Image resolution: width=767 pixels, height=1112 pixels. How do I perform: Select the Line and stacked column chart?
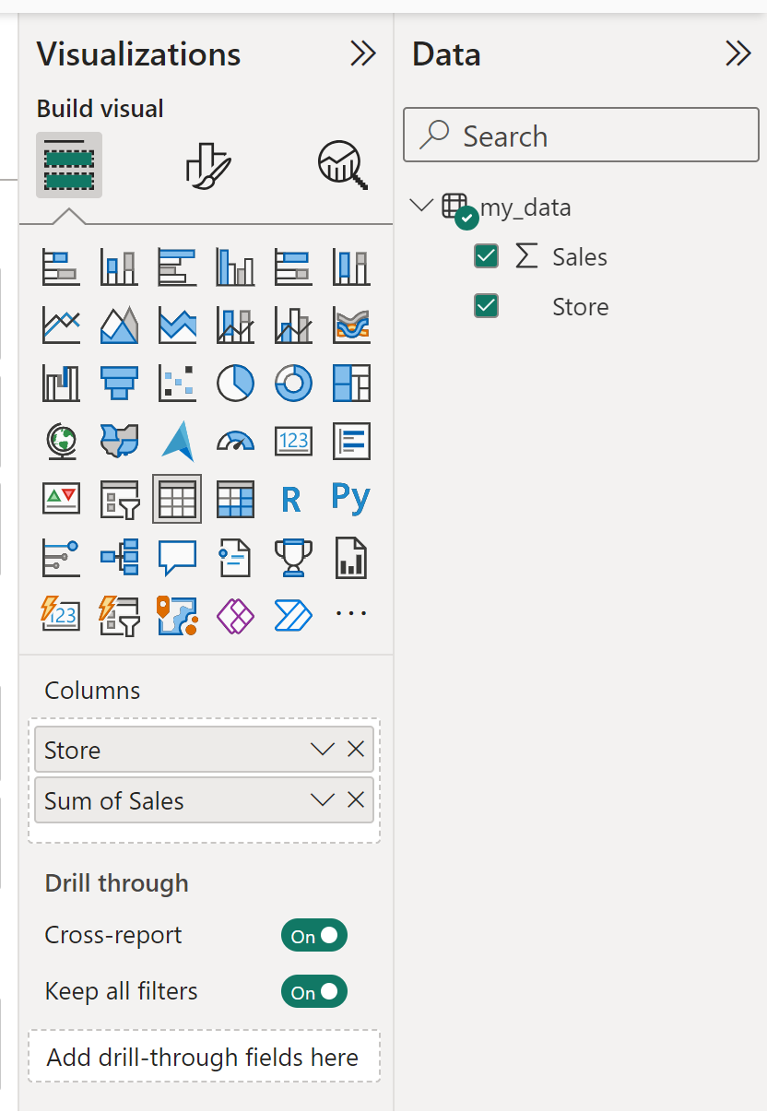235,325
